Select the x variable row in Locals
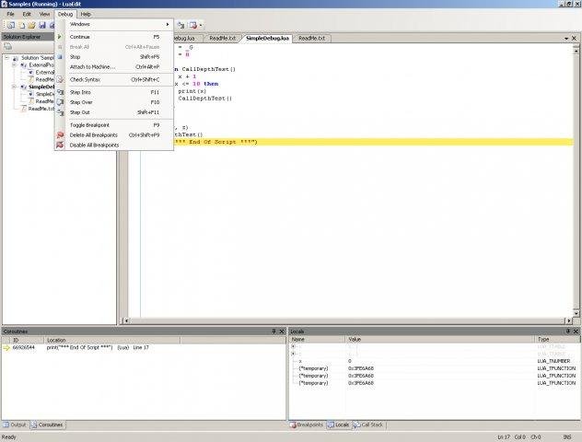The width and height of the screenshot is (582, 442). tap(435, 361)
